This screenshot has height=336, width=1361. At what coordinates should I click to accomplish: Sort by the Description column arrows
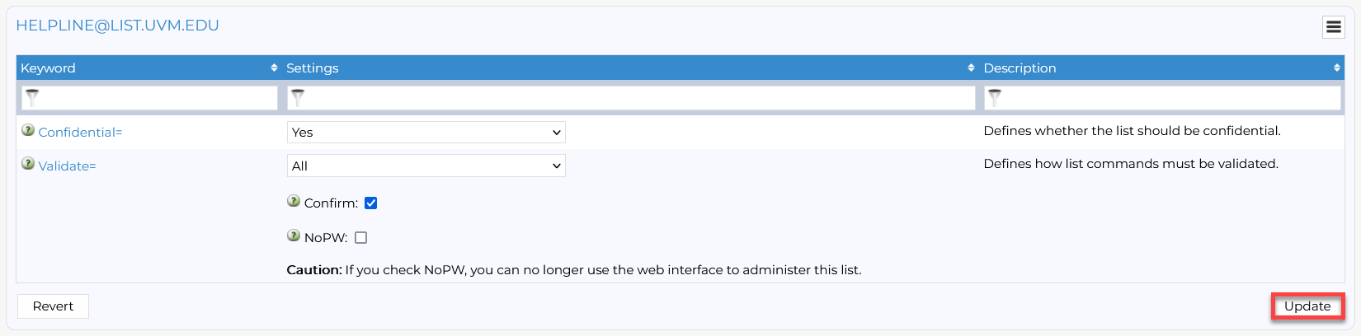coord(1336,68)
